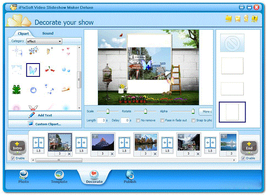The image size is (267, 195).
Task: Select slide 1 thumbnail in timeline
Action: pyautogui.click(x=60, y=142)
